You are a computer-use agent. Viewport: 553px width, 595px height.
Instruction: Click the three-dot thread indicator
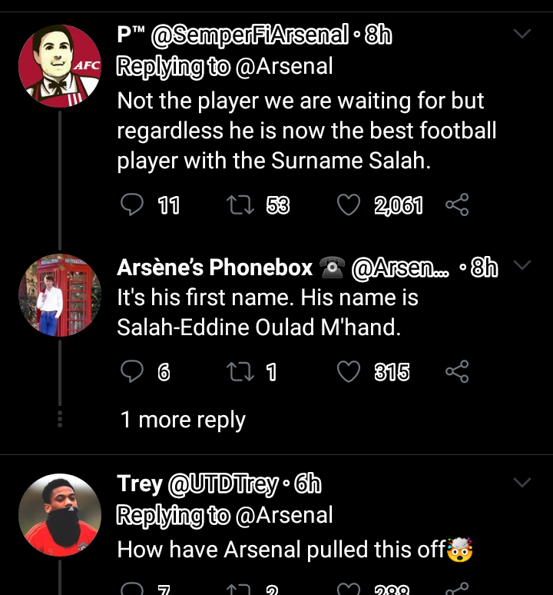(x=60, y=418)
